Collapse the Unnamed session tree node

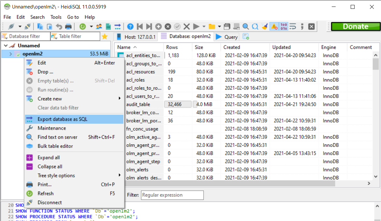tap(6, 46)
